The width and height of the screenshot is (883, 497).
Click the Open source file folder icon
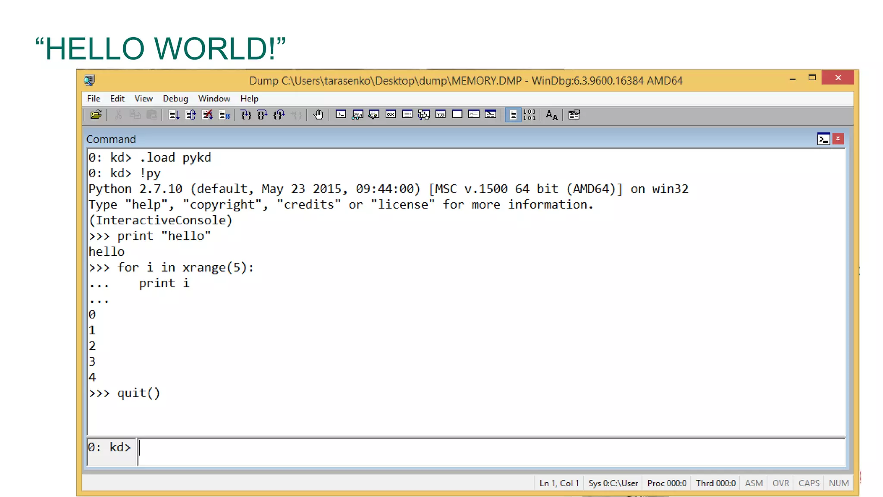point(96,115)
